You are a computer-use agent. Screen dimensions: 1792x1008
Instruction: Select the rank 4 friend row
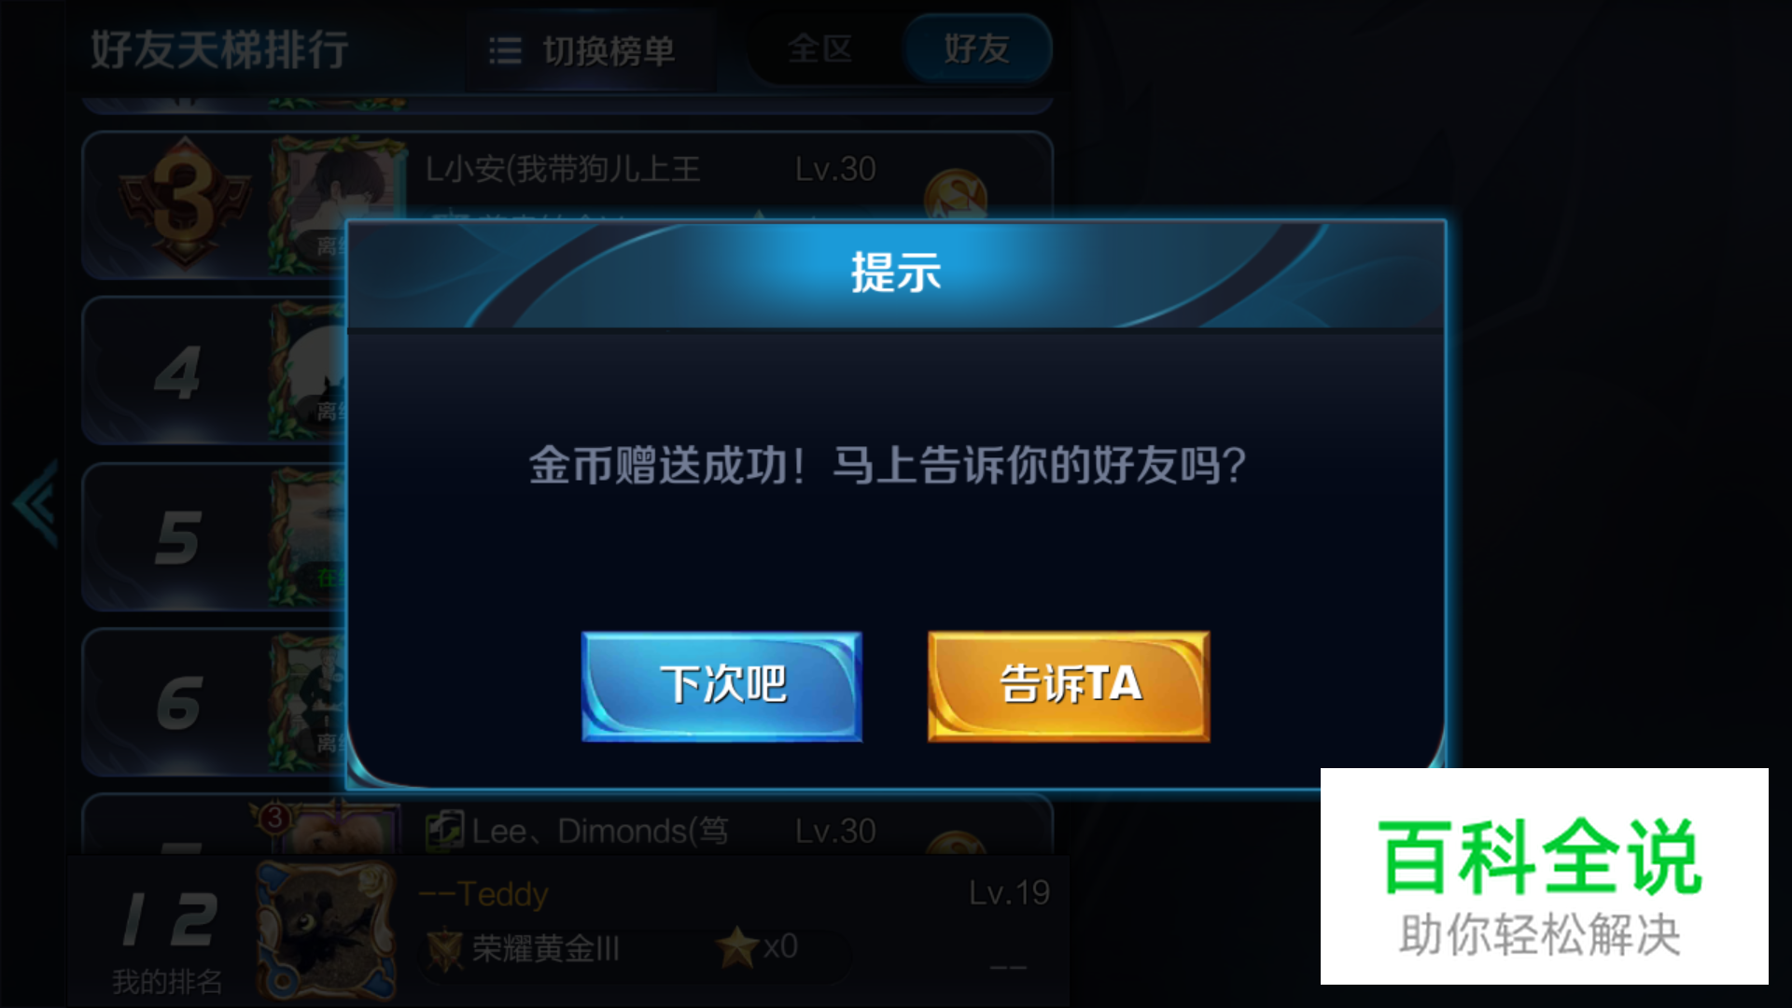click(x=215, y=371)
